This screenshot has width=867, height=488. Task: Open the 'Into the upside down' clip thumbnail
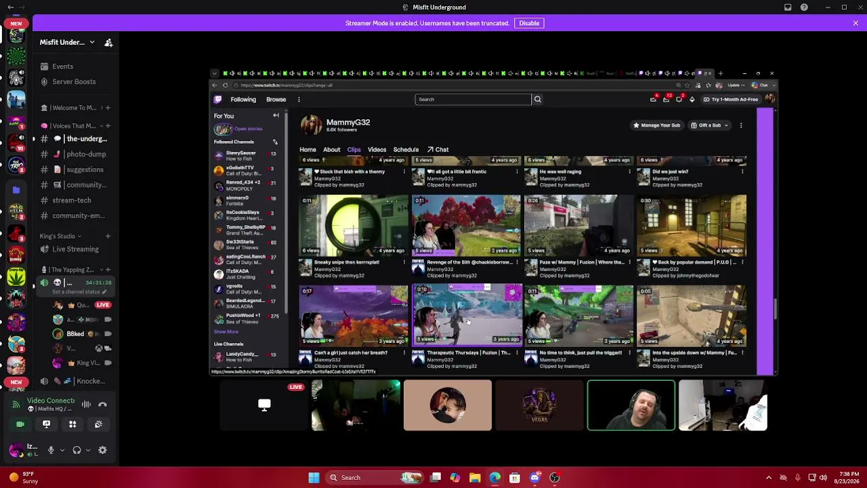point(691,317)
